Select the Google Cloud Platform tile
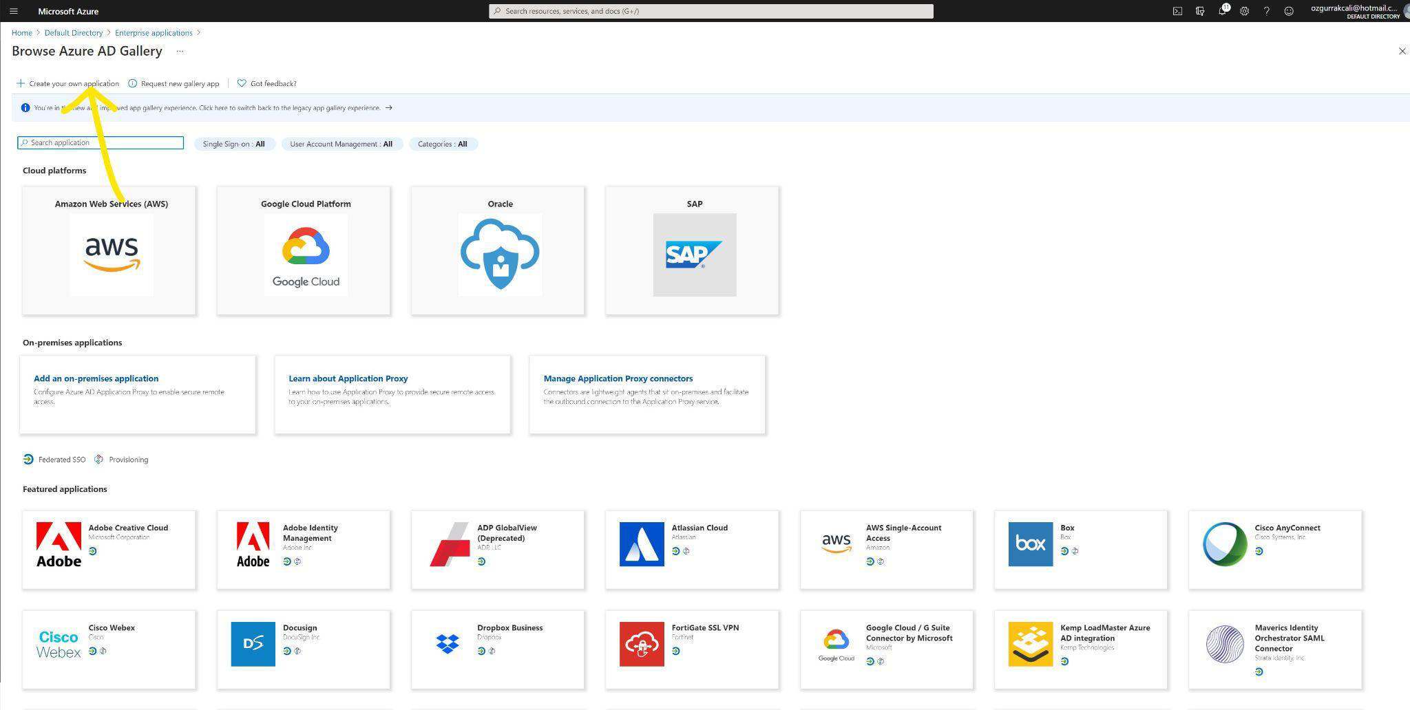The width and height of the screenshot is (1410, 710). (x=304, y=250)
